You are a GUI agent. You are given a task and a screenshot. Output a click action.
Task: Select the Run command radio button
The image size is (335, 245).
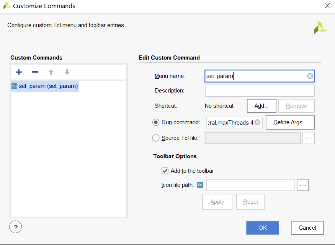click(156, 122)
